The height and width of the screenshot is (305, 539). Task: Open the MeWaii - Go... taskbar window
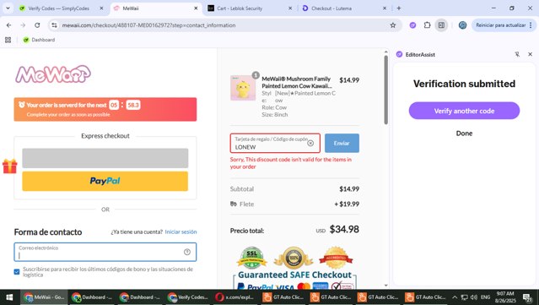click(x=44, y=297)
